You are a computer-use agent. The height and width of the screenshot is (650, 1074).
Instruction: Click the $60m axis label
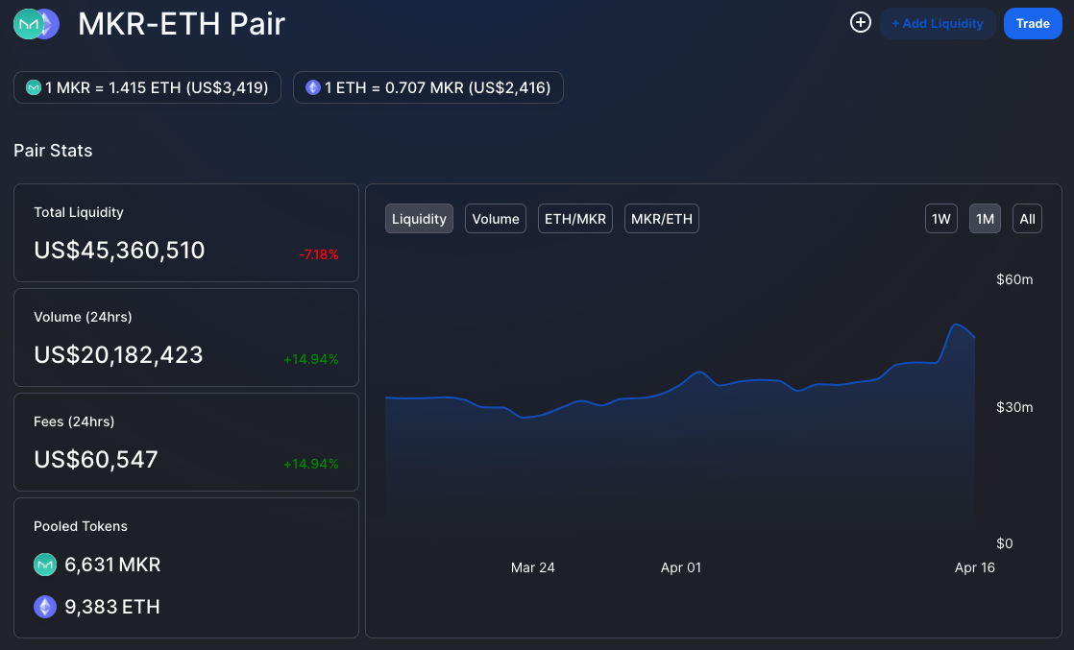coord(1014,279)
